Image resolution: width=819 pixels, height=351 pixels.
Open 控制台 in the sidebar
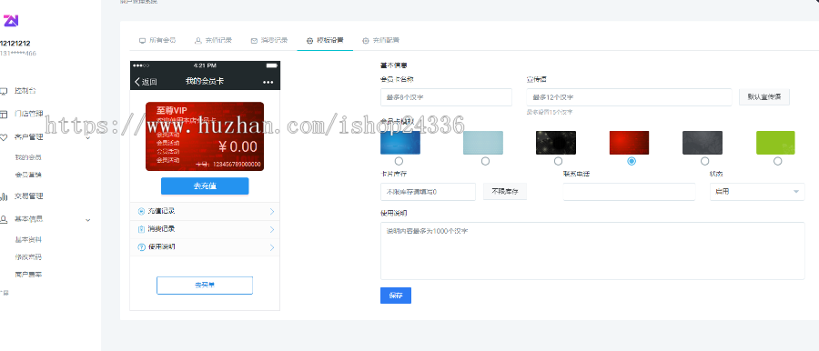pos(25,91)
